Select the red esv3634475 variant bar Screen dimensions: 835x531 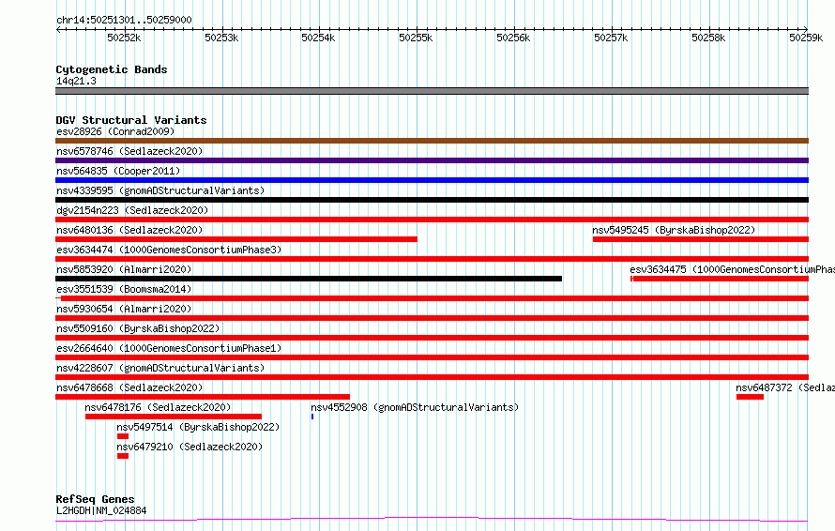click(x=720, y=279)
